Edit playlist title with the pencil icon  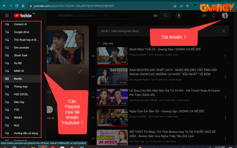(x=80, y=71)
